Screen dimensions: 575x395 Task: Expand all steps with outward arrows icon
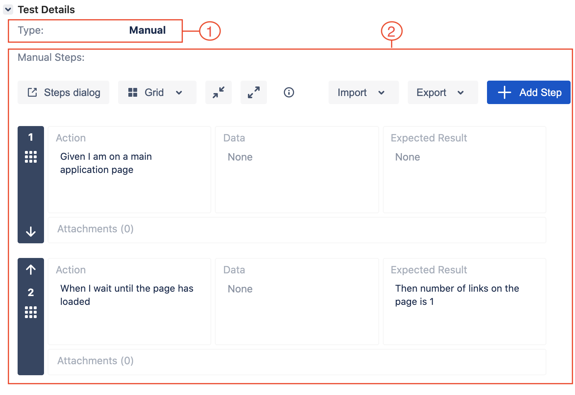254,92
